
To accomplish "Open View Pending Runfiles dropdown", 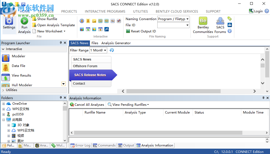I will [x=128, y=105].
